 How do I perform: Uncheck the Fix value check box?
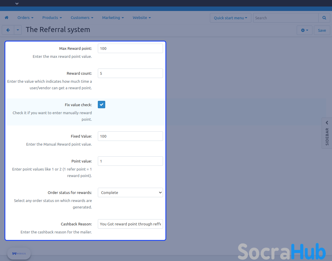101,105
